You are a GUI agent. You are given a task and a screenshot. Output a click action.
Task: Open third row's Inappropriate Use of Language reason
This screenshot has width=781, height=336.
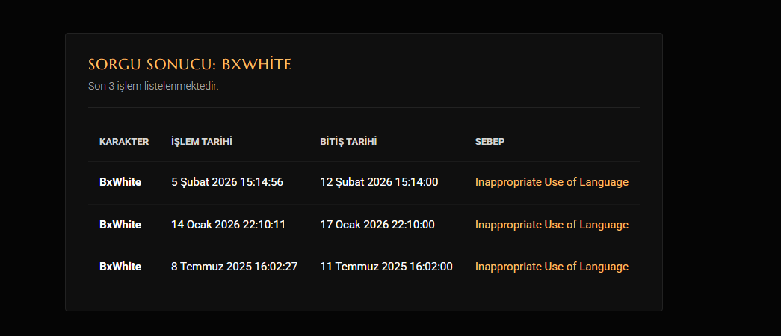pos(552,267)
